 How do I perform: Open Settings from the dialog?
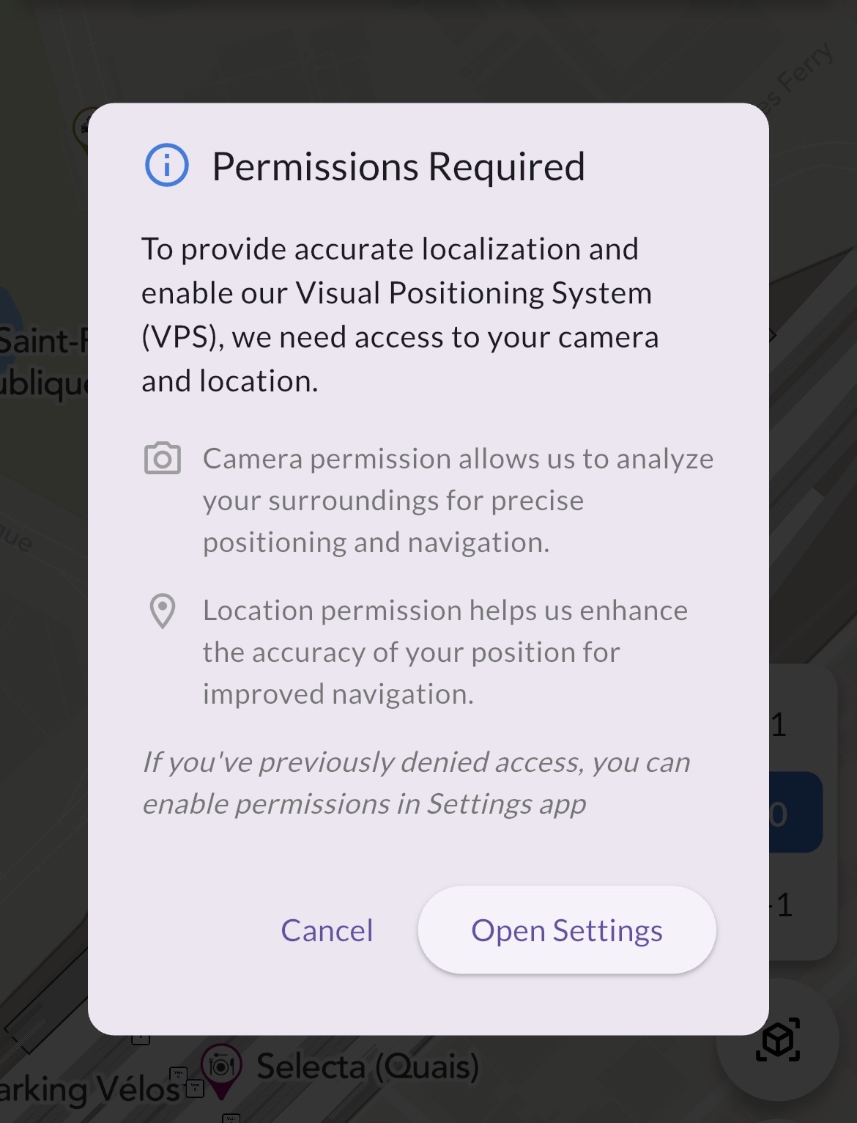[x=566, y=930]
